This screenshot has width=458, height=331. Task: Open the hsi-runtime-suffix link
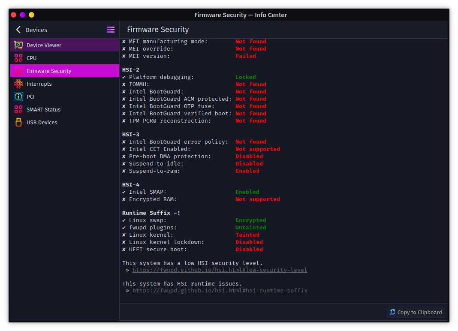220,290
